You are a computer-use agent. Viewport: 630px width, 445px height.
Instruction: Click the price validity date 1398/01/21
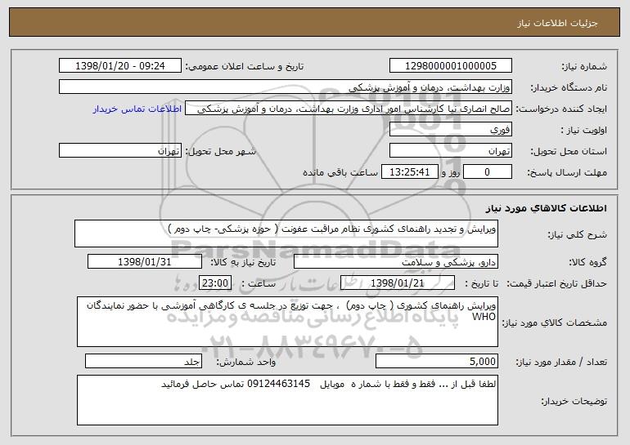pos(398,283)
